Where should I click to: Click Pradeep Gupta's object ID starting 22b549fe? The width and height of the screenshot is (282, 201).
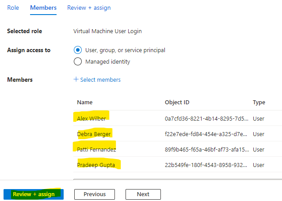[x=206, y=165]
